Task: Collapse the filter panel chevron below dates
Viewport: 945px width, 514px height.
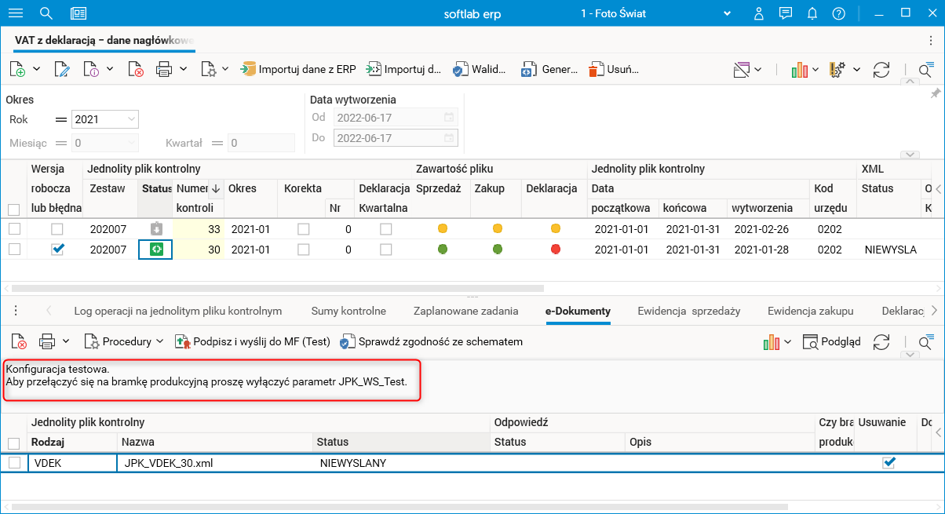Action: tap(910, 155)
